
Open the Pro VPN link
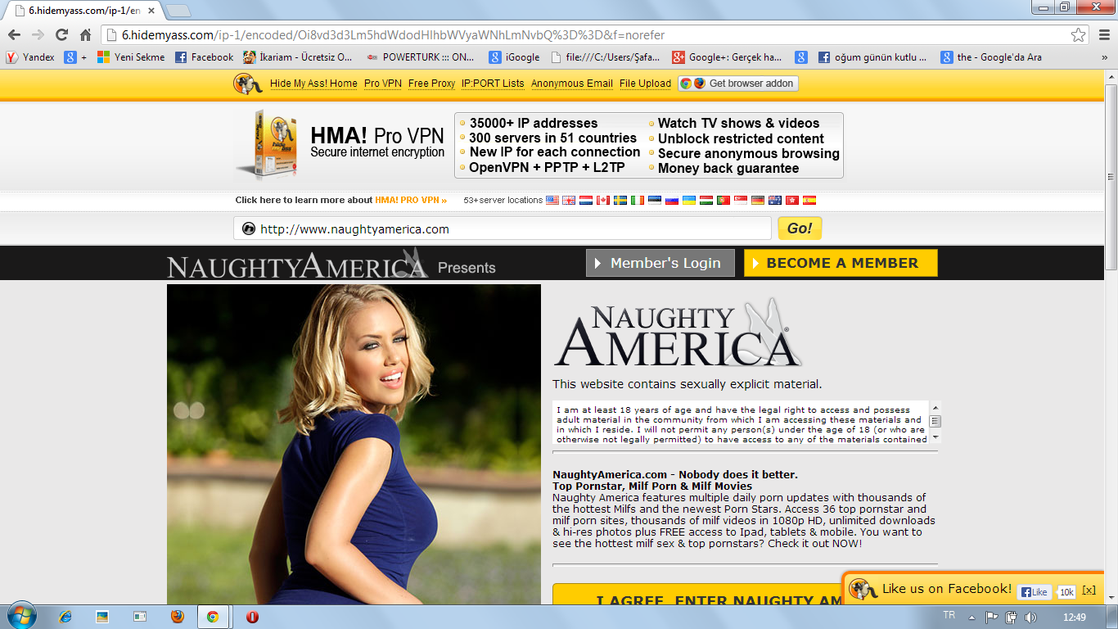click(383, 84)
